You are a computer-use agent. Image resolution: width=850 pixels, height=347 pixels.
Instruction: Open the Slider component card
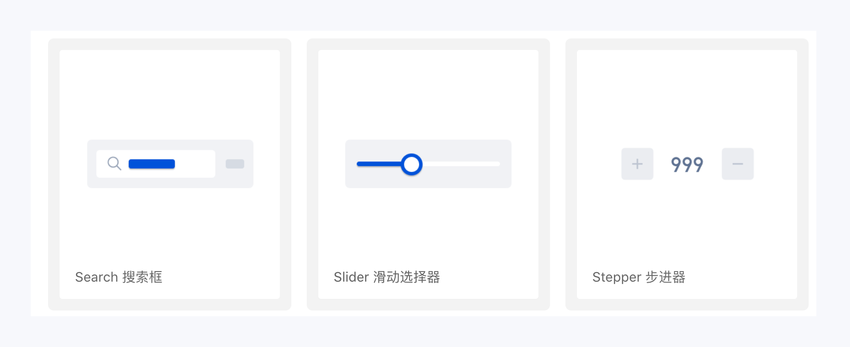(x=428, y=96)
